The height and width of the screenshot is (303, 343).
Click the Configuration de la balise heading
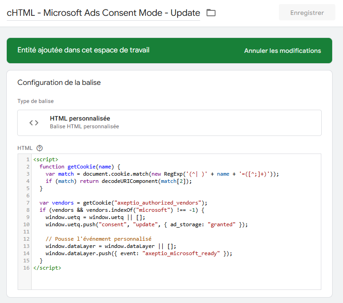point(59,83)
